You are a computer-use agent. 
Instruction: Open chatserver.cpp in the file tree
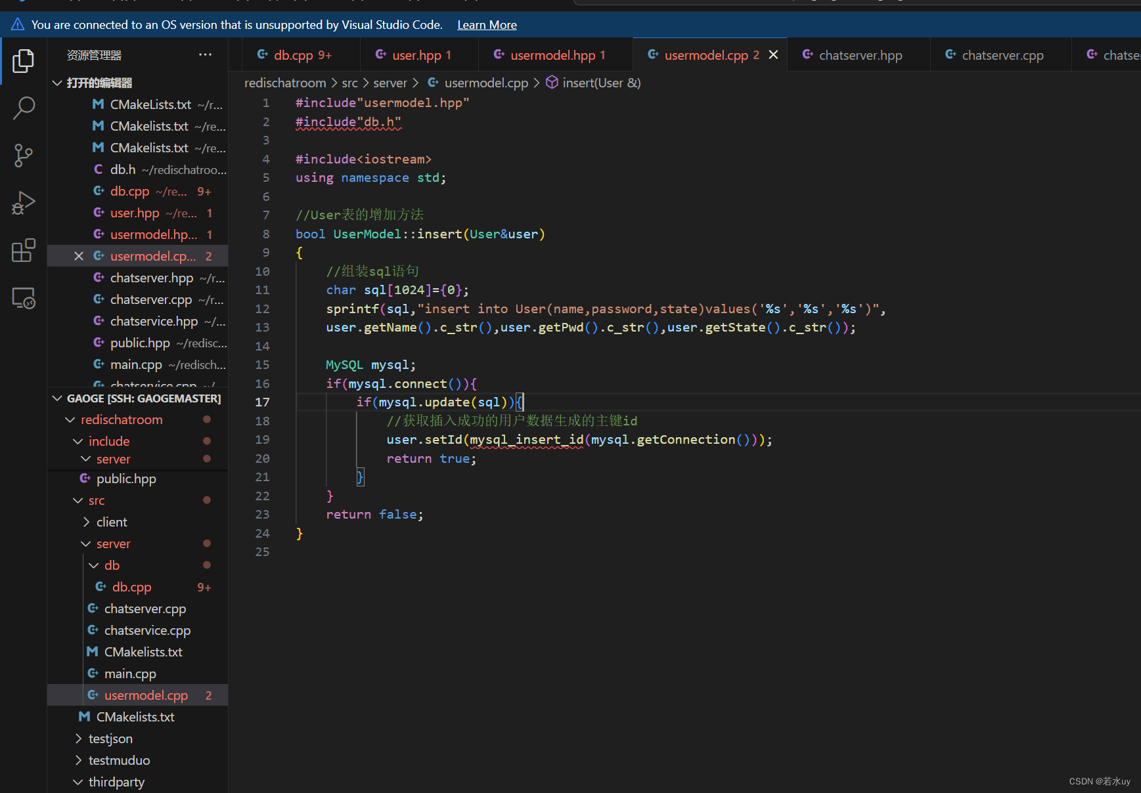pyautogui.click(x=138, y=609)
